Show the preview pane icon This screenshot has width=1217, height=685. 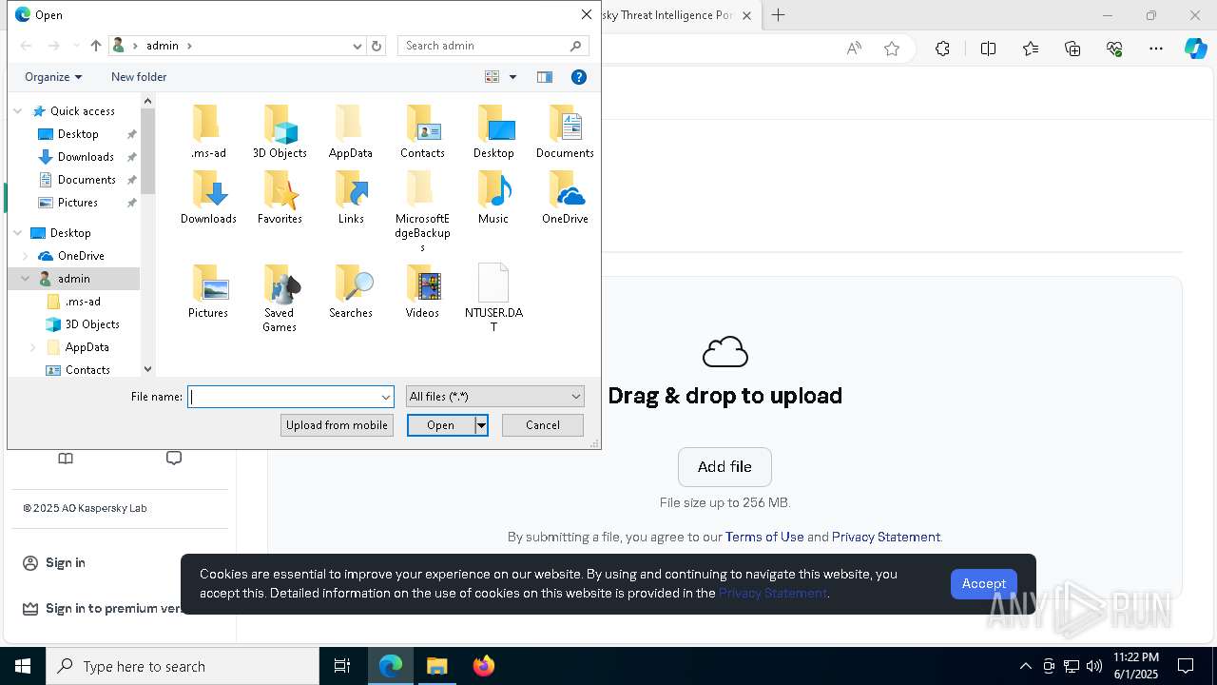[x=545, y=77]
